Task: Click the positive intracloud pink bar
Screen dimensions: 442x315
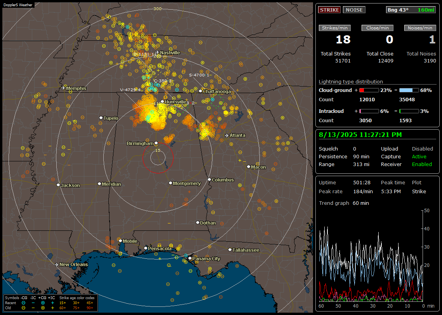Action: pos(369,111)
